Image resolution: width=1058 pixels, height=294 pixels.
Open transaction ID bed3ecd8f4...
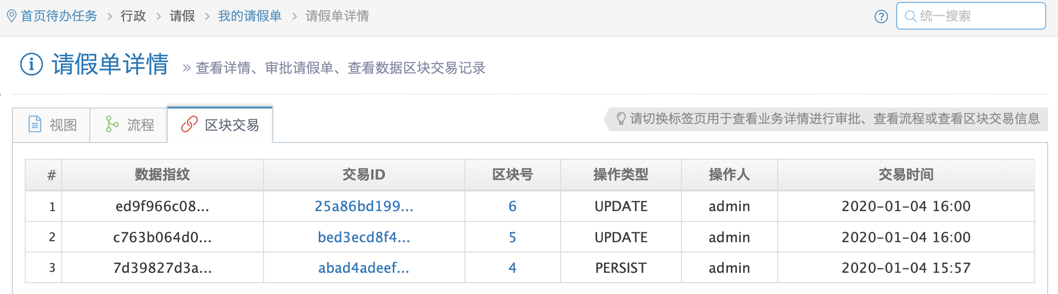(364, 237)
